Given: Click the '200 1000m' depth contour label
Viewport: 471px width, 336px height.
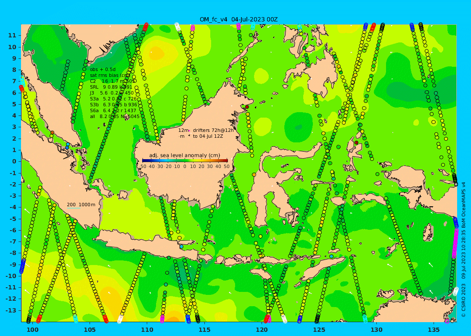Looking at the screenshot, I should pos(81,205).
